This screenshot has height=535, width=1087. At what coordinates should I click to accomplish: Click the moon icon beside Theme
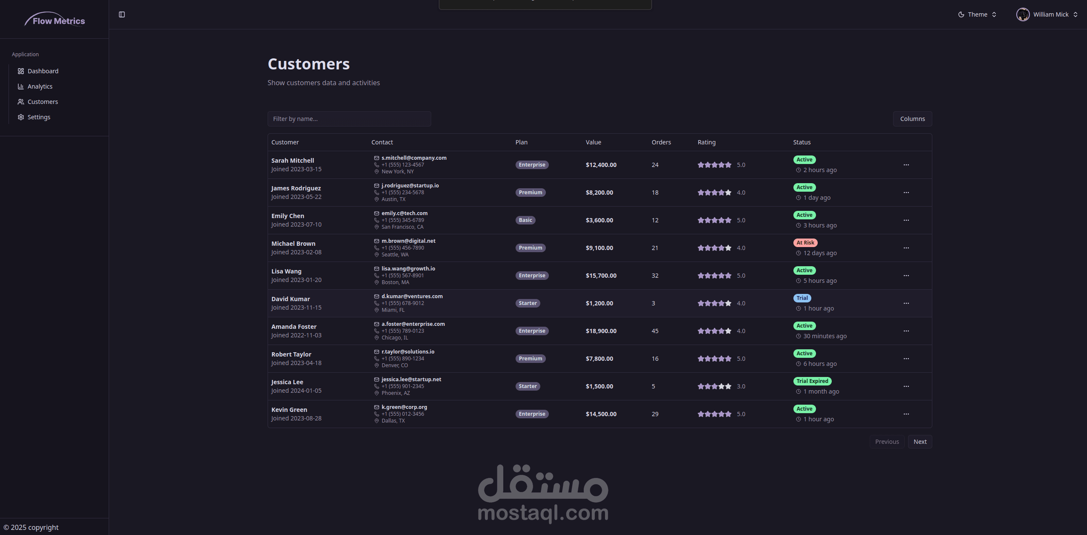tap(961, 14)
